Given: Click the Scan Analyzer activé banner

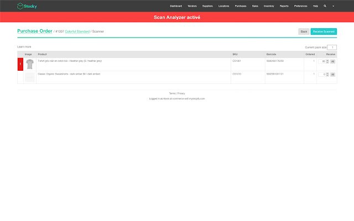Looking at the screenshot, I should 177,17.
